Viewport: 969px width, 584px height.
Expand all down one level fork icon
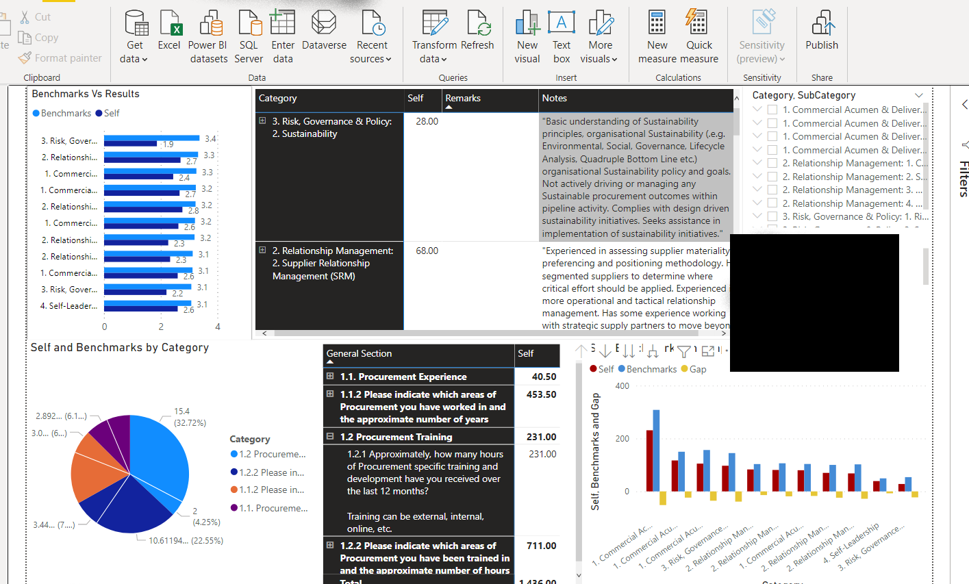653,351
